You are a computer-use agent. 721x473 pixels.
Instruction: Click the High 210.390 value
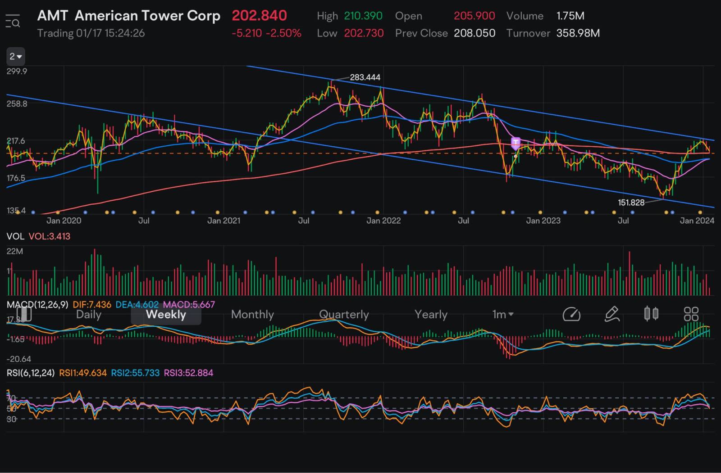363,16
